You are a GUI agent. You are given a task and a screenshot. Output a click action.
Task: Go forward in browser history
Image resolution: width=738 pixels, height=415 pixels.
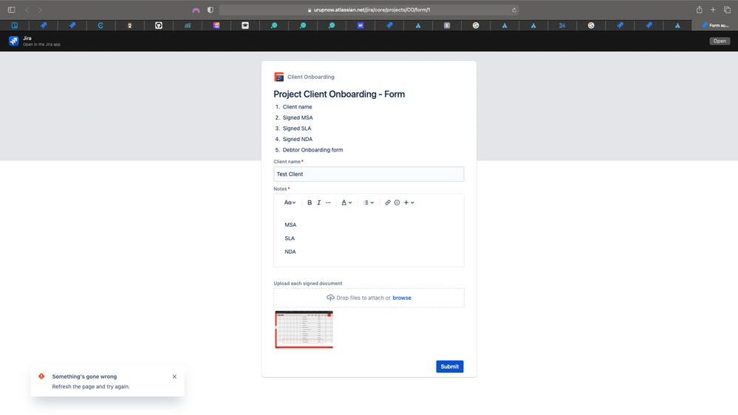click(x=41, y=10)
